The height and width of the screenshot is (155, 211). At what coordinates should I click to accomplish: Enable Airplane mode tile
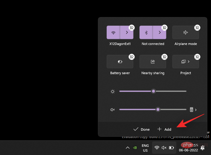pos(185,33)
